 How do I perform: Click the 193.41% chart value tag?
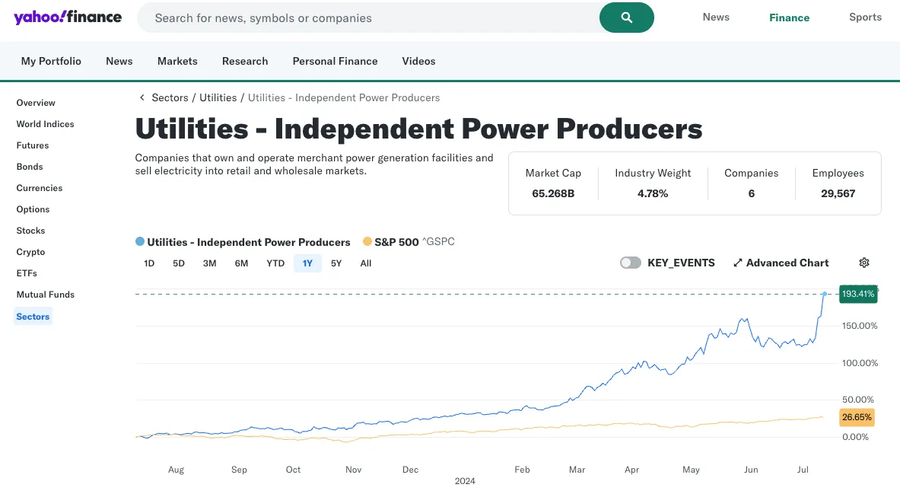tap(858, 294)
